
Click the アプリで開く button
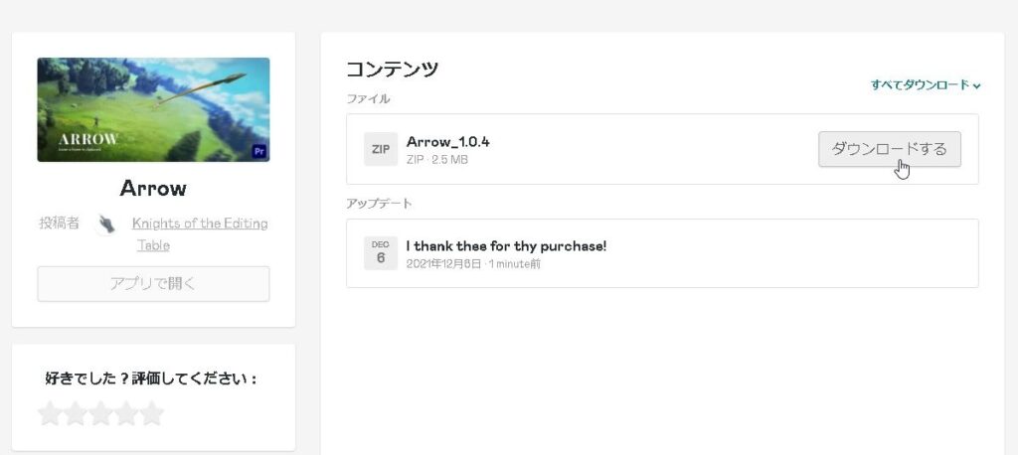[153, 284]
